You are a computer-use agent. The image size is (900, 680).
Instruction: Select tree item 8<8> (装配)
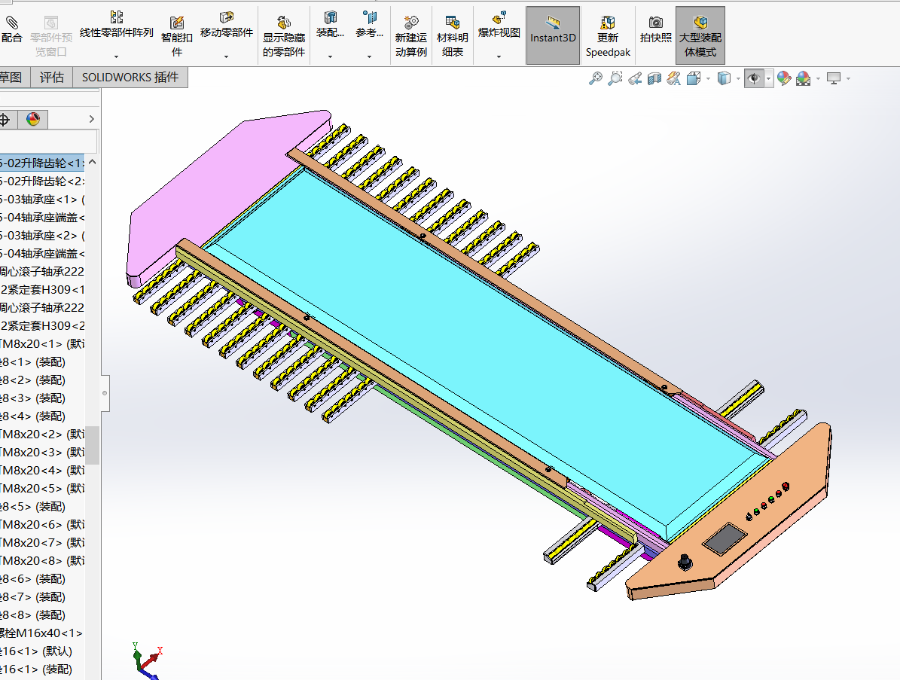(x=32, y=615)
